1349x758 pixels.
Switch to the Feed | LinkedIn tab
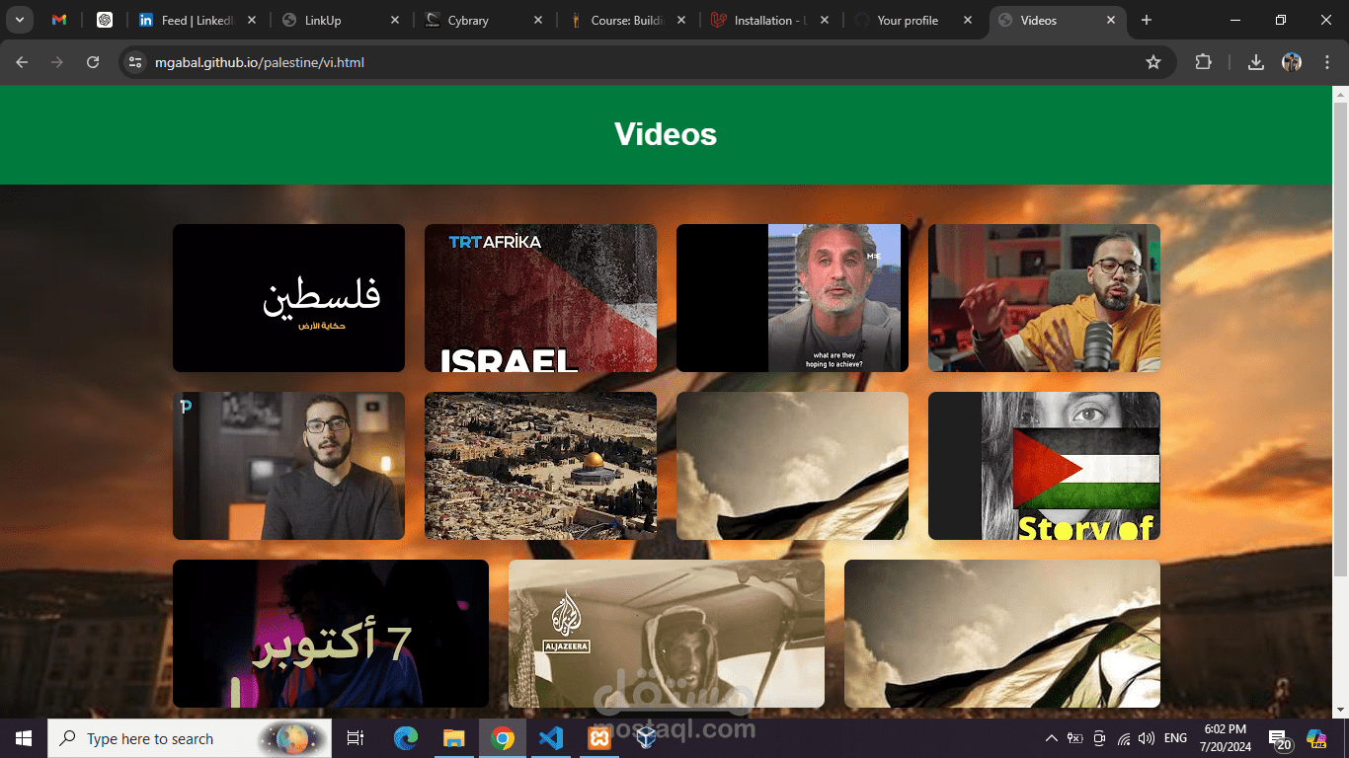[196, 20]
